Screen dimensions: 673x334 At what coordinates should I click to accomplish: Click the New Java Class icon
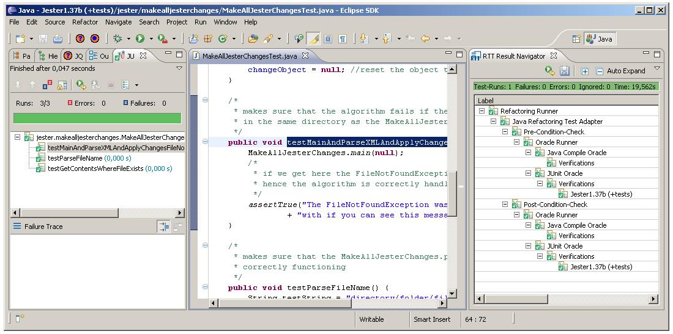(x=223, y=38)
